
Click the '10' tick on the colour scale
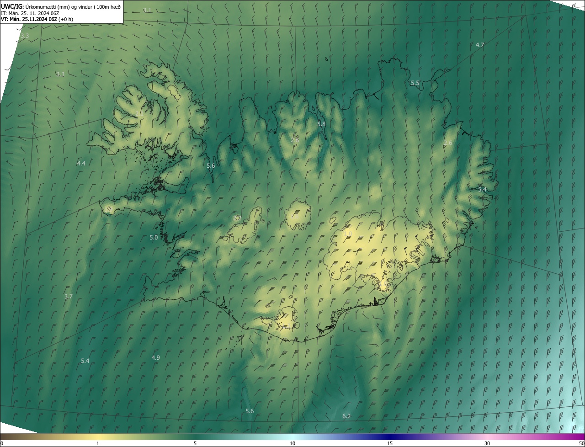(x=292, y=443)
